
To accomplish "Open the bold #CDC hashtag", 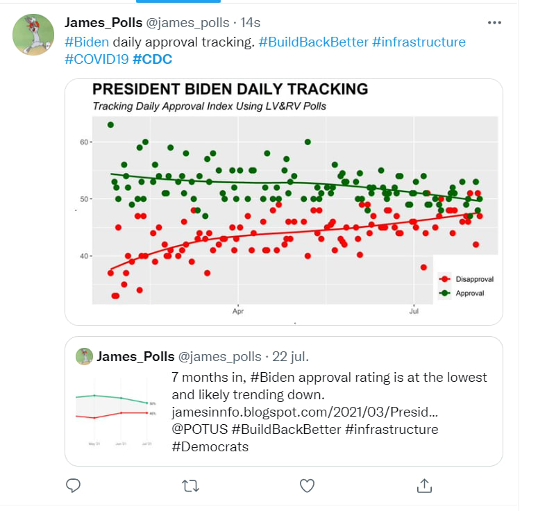I will 152,59.
